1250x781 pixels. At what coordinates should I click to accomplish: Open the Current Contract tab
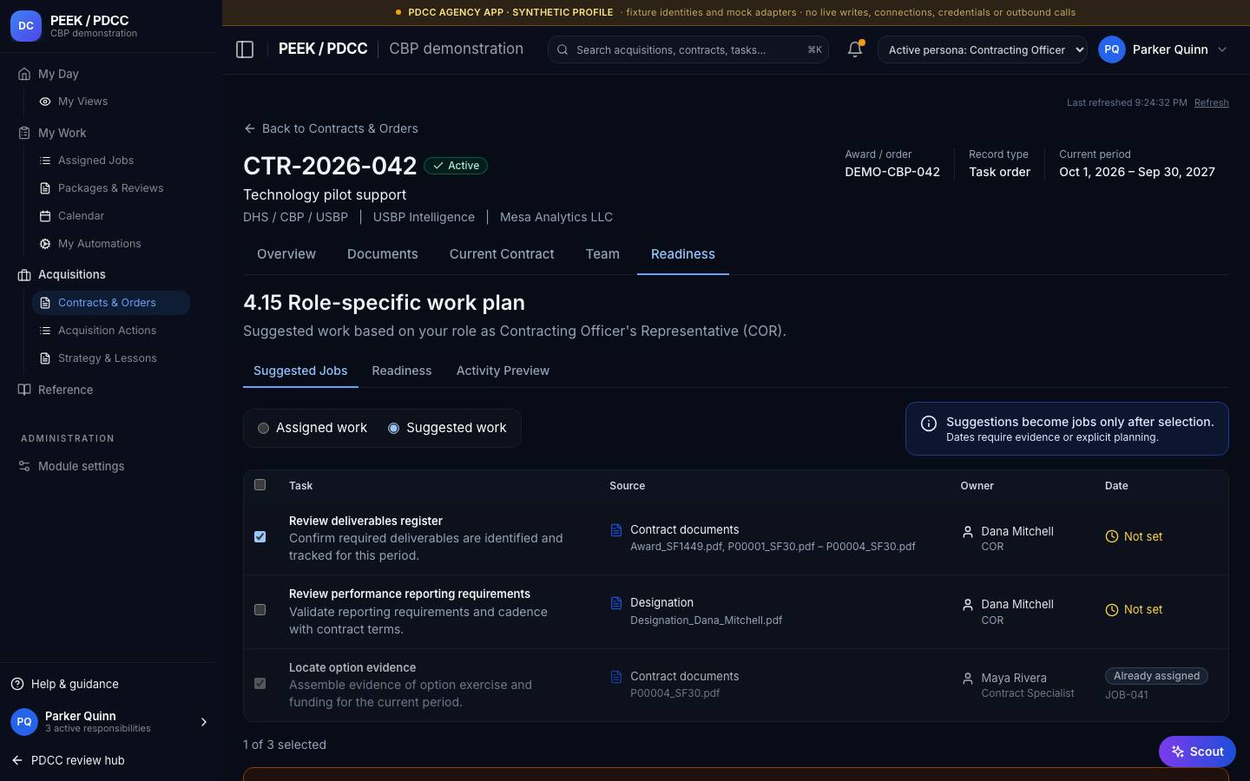pyautogui.click(x=502, y=254)
